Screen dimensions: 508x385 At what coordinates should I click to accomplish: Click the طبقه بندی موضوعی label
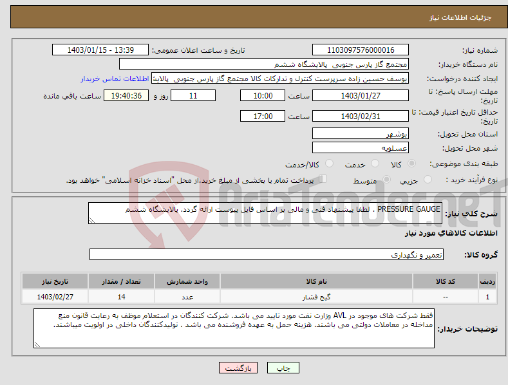click(x=464, y=164)
